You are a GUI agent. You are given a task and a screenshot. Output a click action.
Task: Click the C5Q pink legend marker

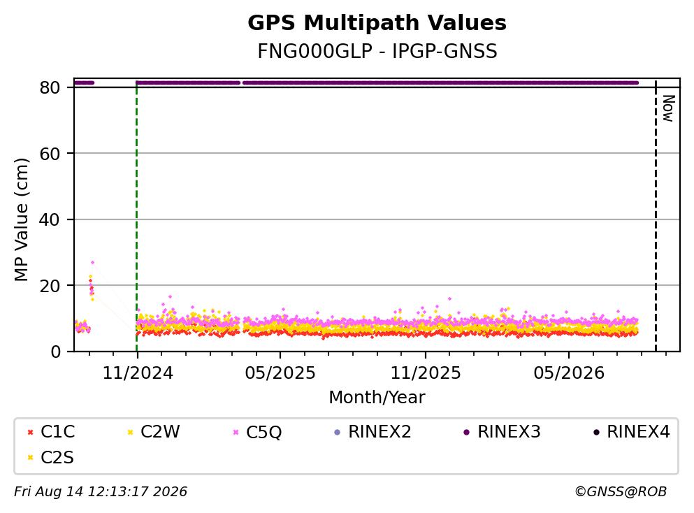236,432
